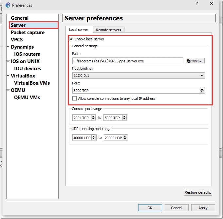Click the Restore defaults button
This screenshot has height=219, width=223.
pyautogui.click(x=198, y=192)
